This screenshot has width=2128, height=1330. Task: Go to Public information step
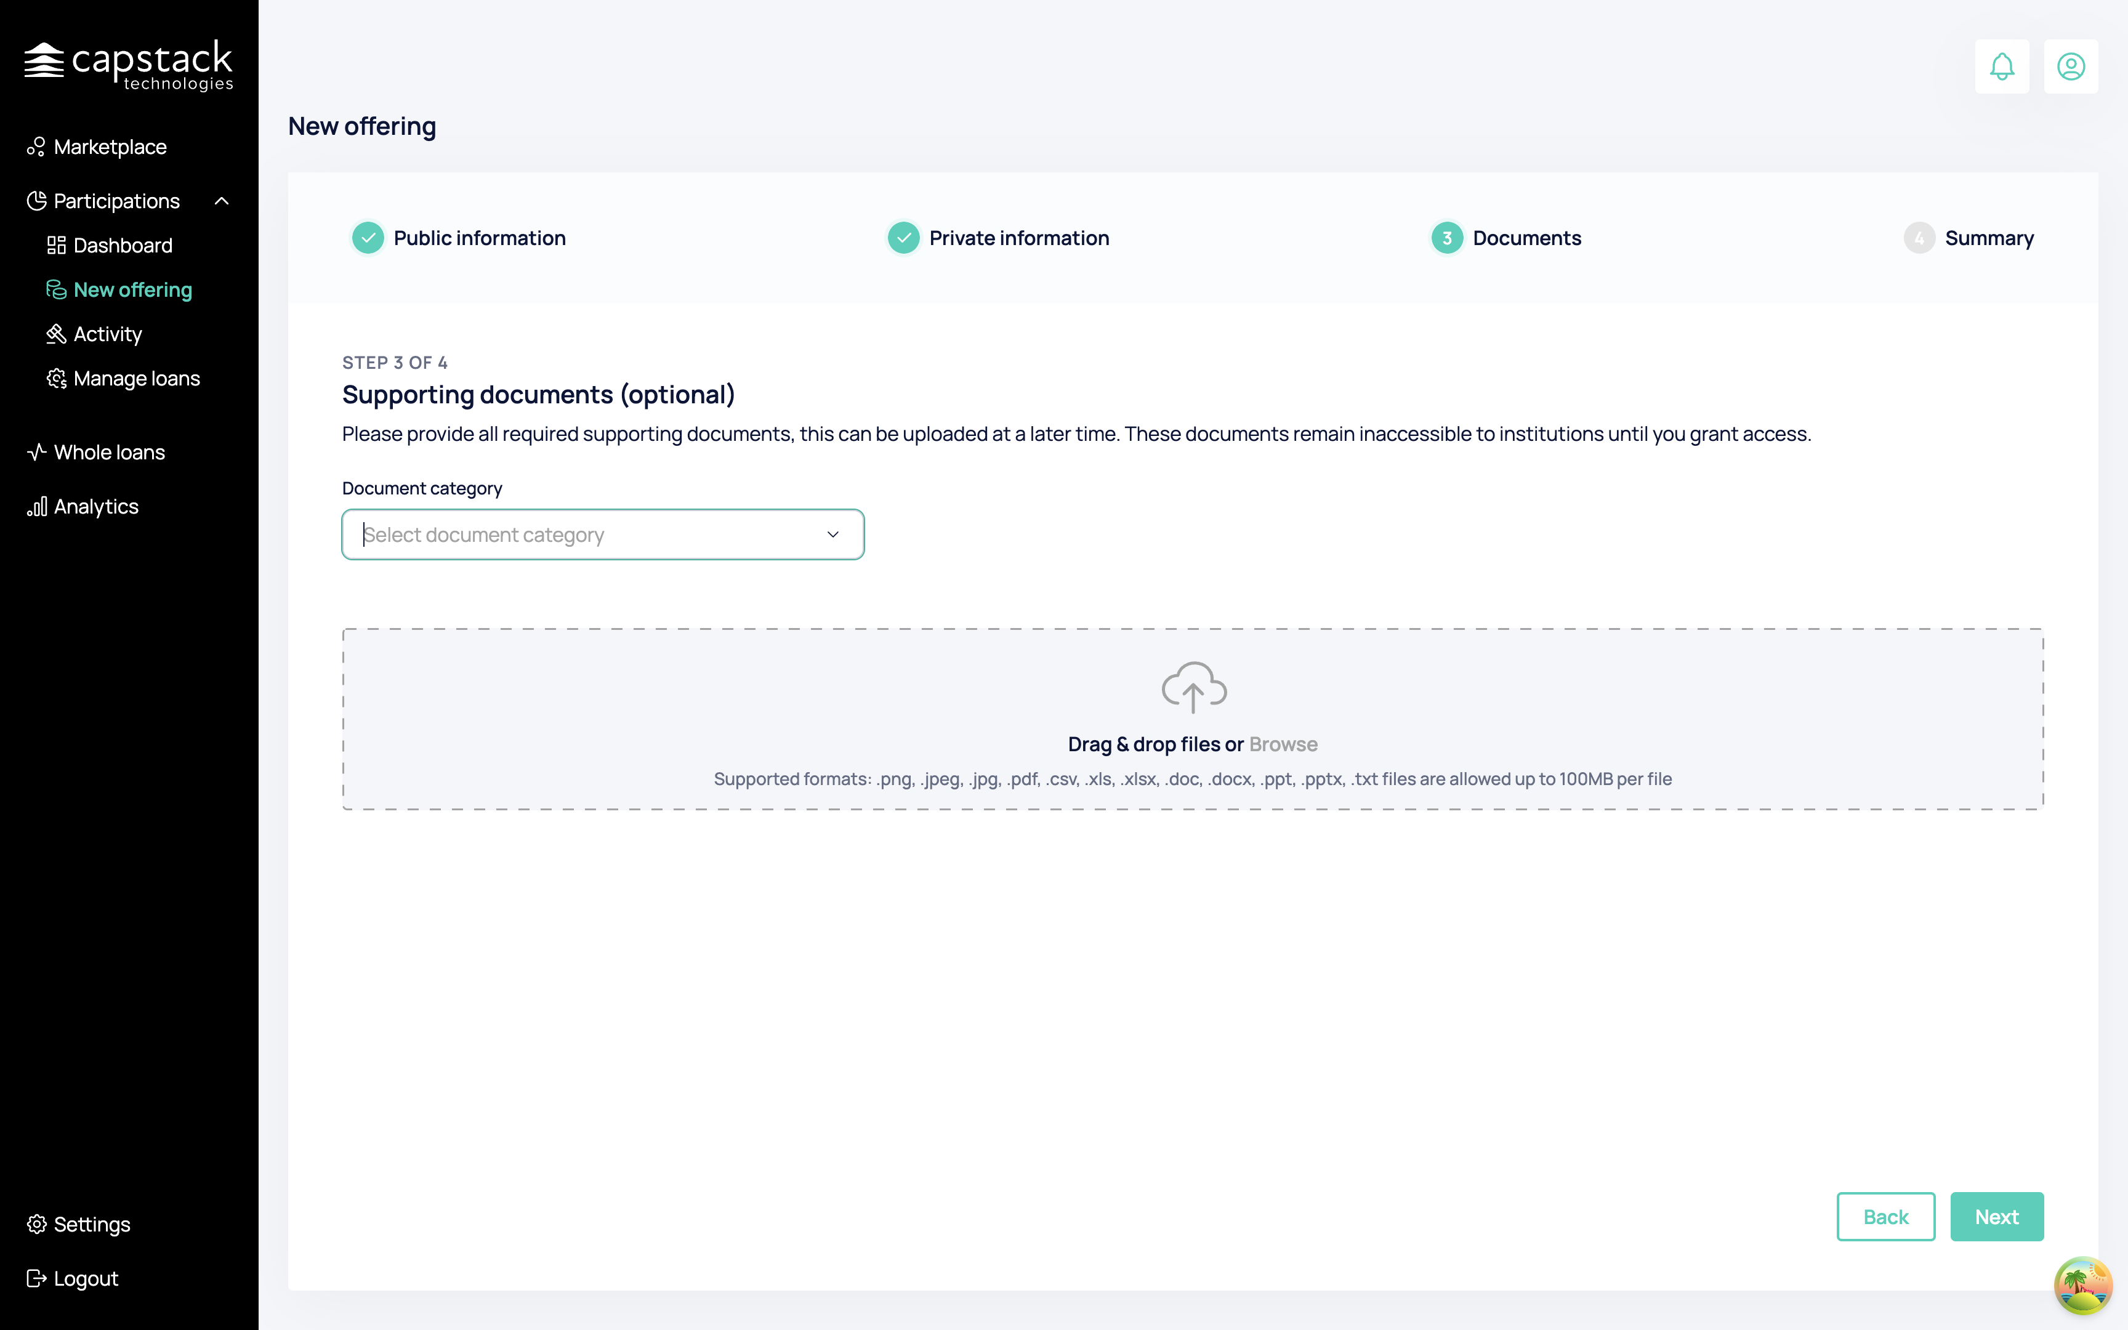point(479,238)
